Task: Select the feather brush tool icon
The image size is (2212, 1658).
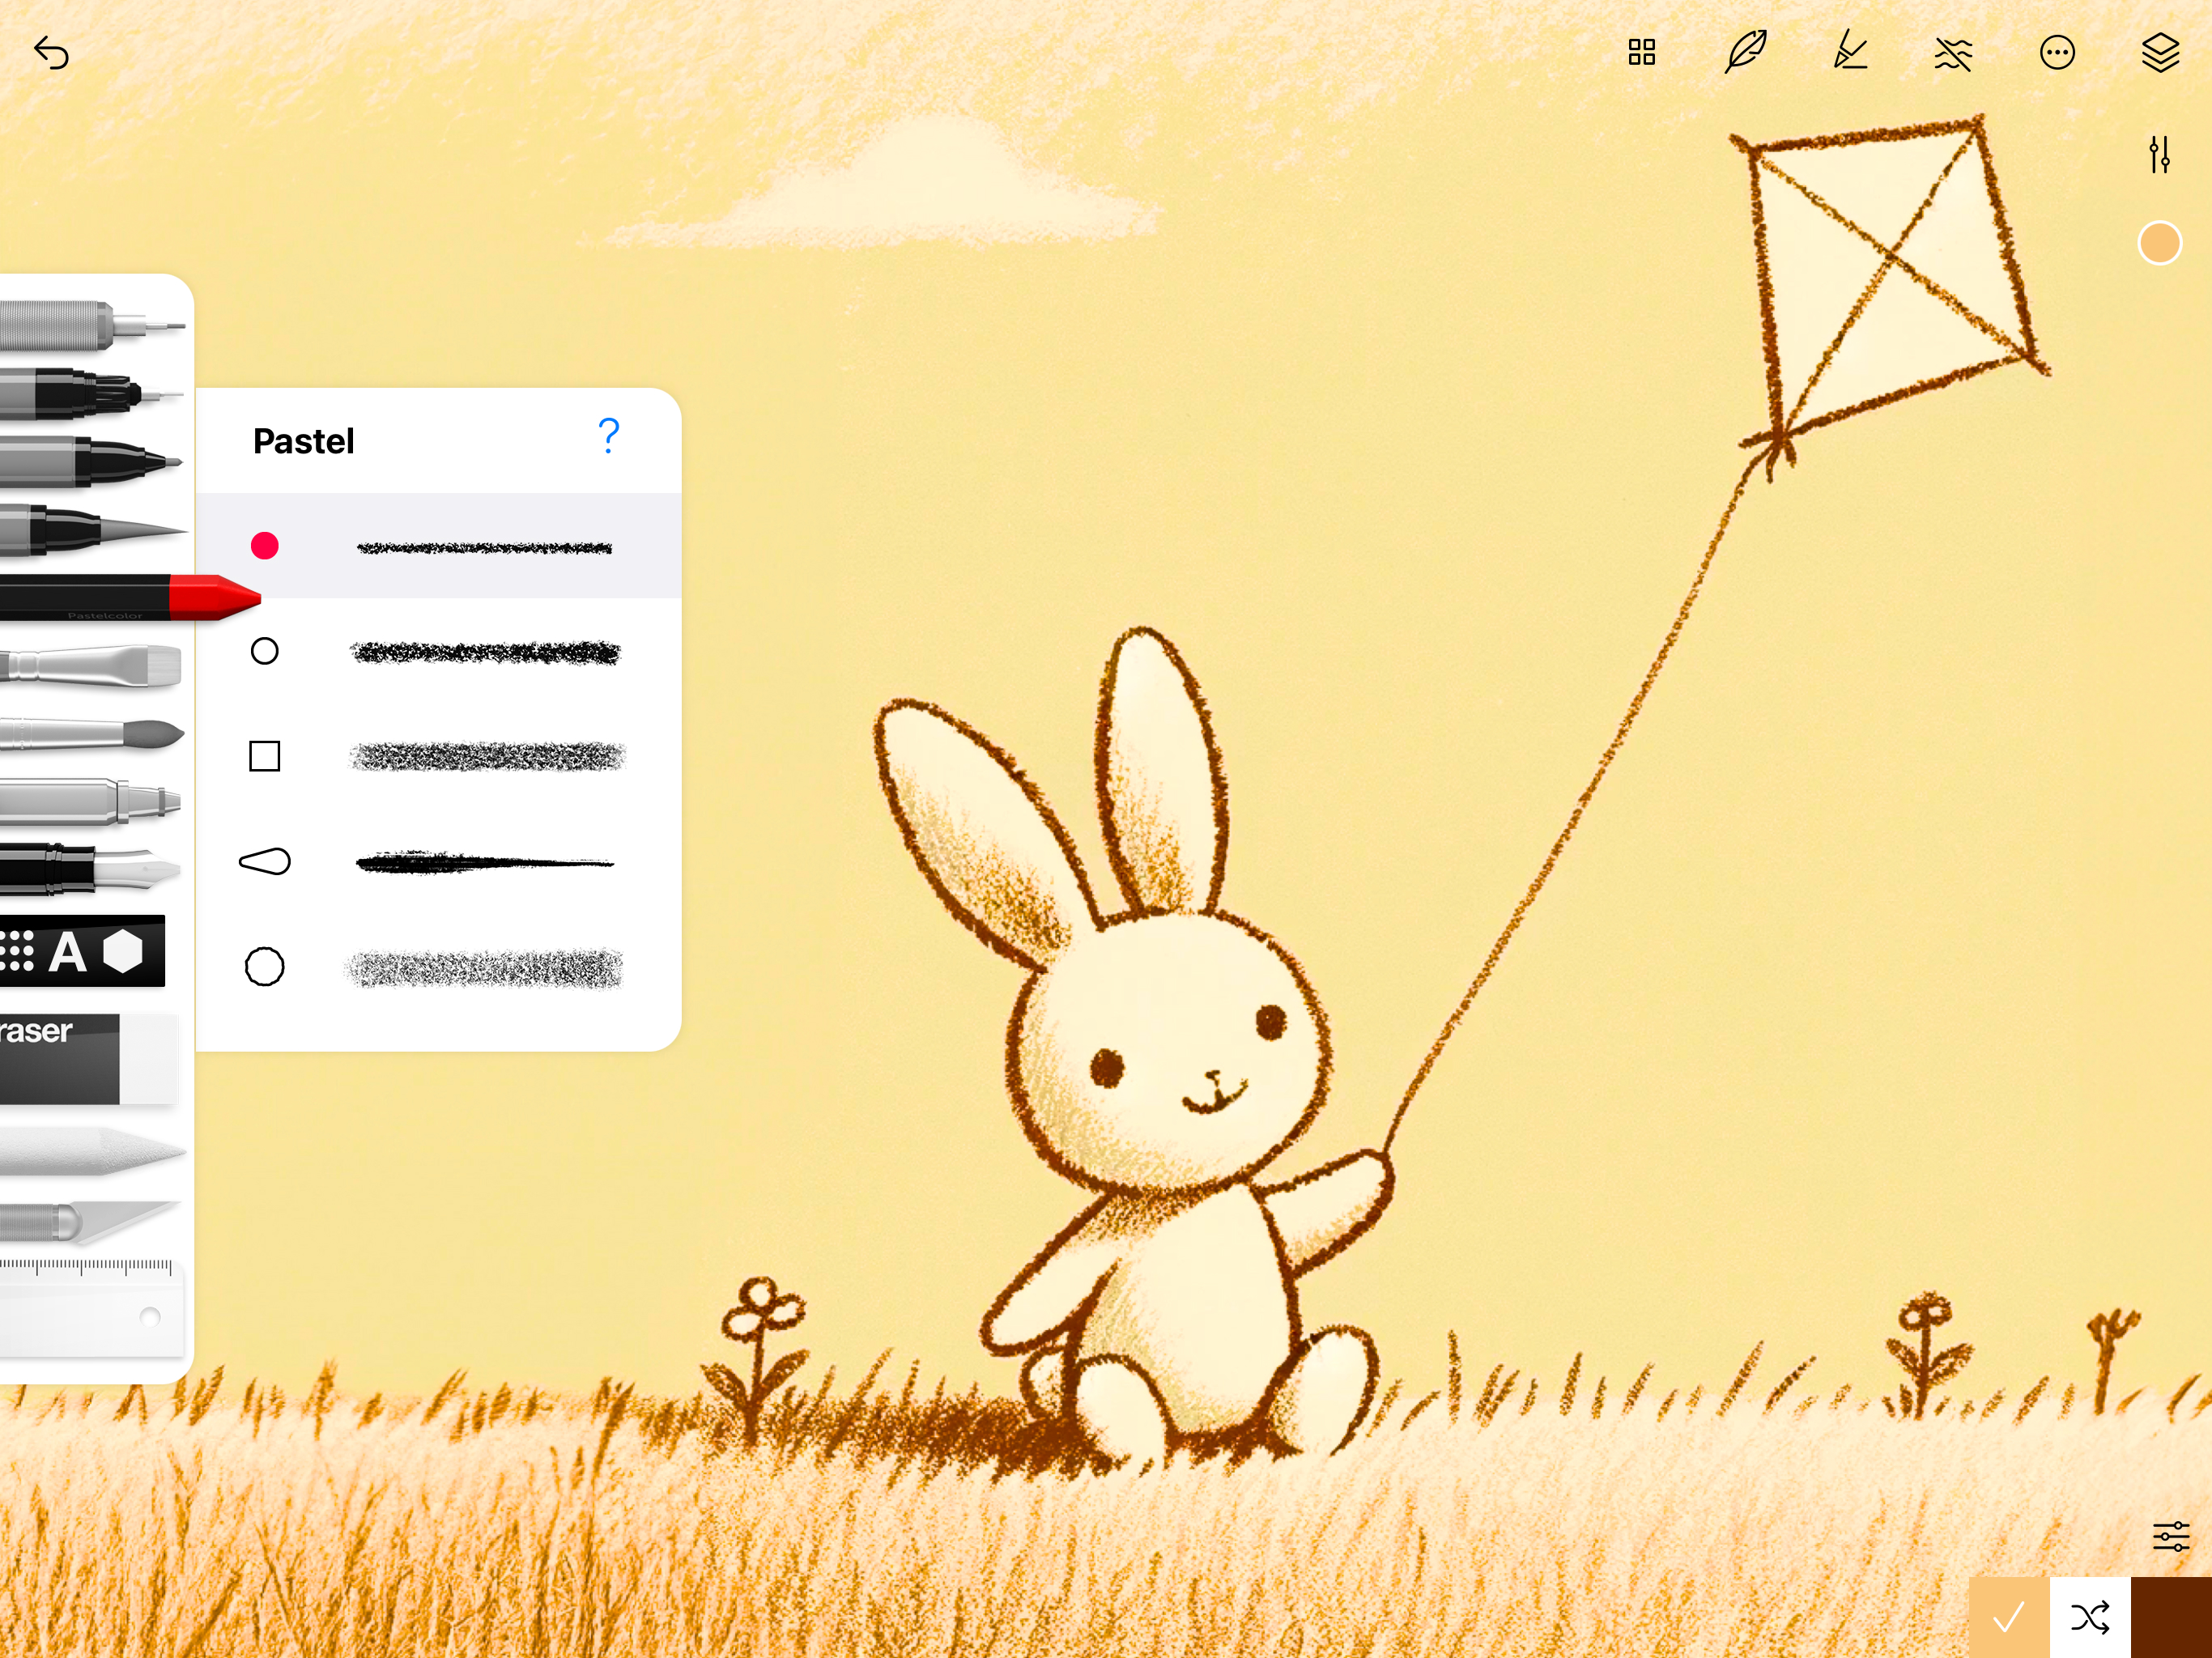Action: pos(1746,52)
